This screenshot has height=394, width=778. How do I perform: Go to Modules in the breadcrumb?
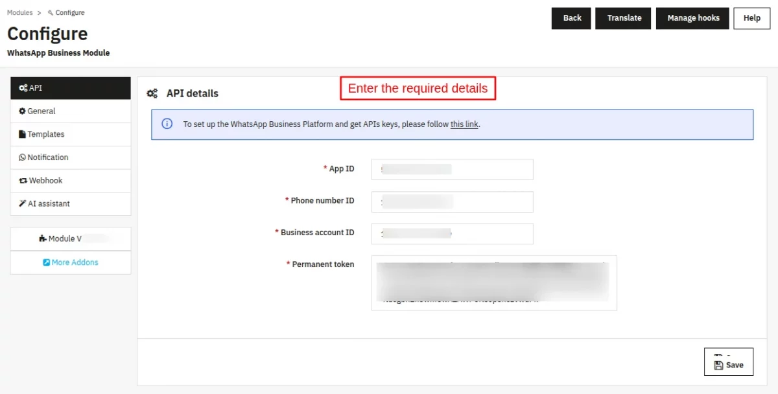click(20, 13)
